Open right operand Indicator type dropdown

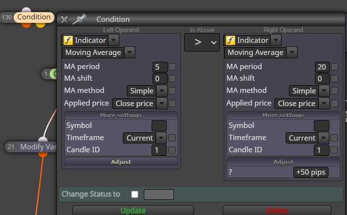(276, 40)
